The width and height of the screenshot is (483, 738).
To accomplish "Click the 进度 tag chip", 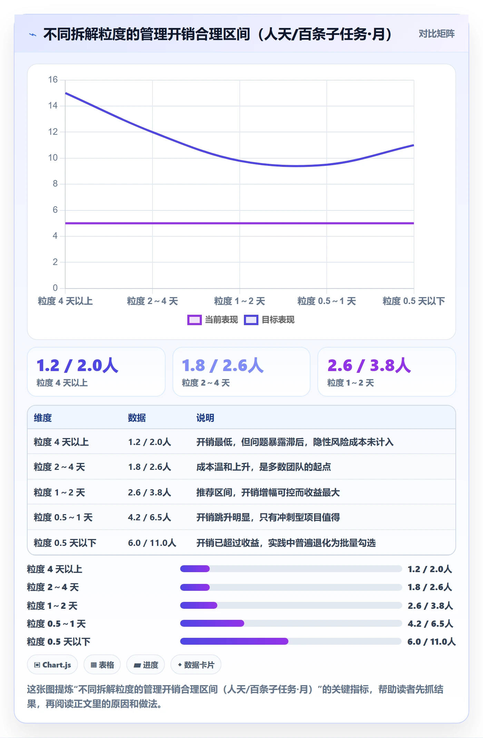I will point(146,665).
